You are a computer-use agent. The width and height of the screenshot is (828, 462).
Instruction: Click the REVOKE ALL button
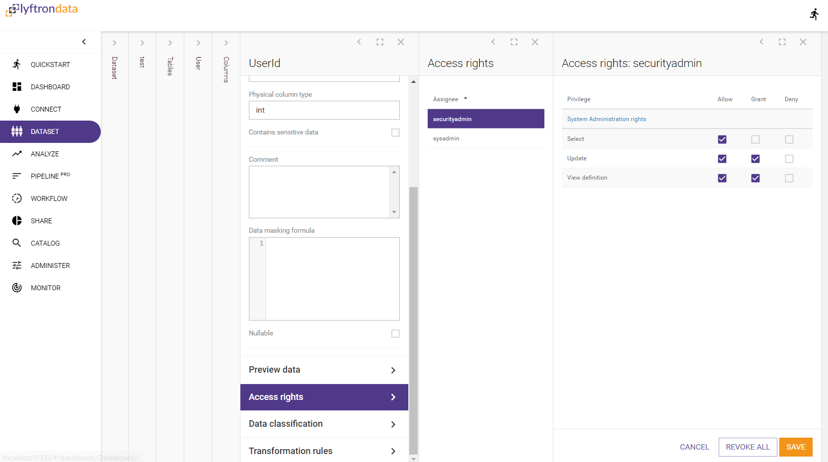pyautogui.click(x=748, y=447)
